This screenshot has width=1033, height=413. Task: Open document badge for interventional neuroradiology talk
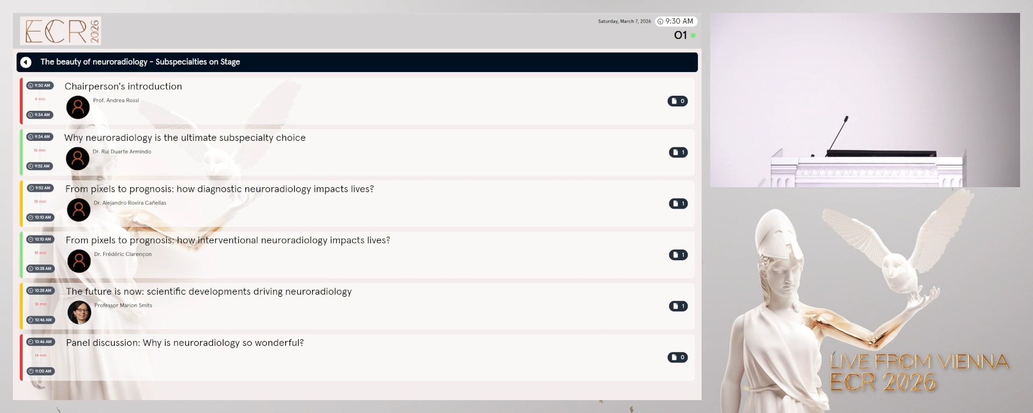678,255
